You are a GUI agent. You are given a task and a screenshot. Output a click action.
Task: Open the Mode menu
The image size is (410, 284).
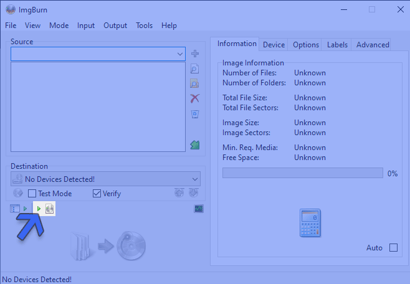coord(59,26)
